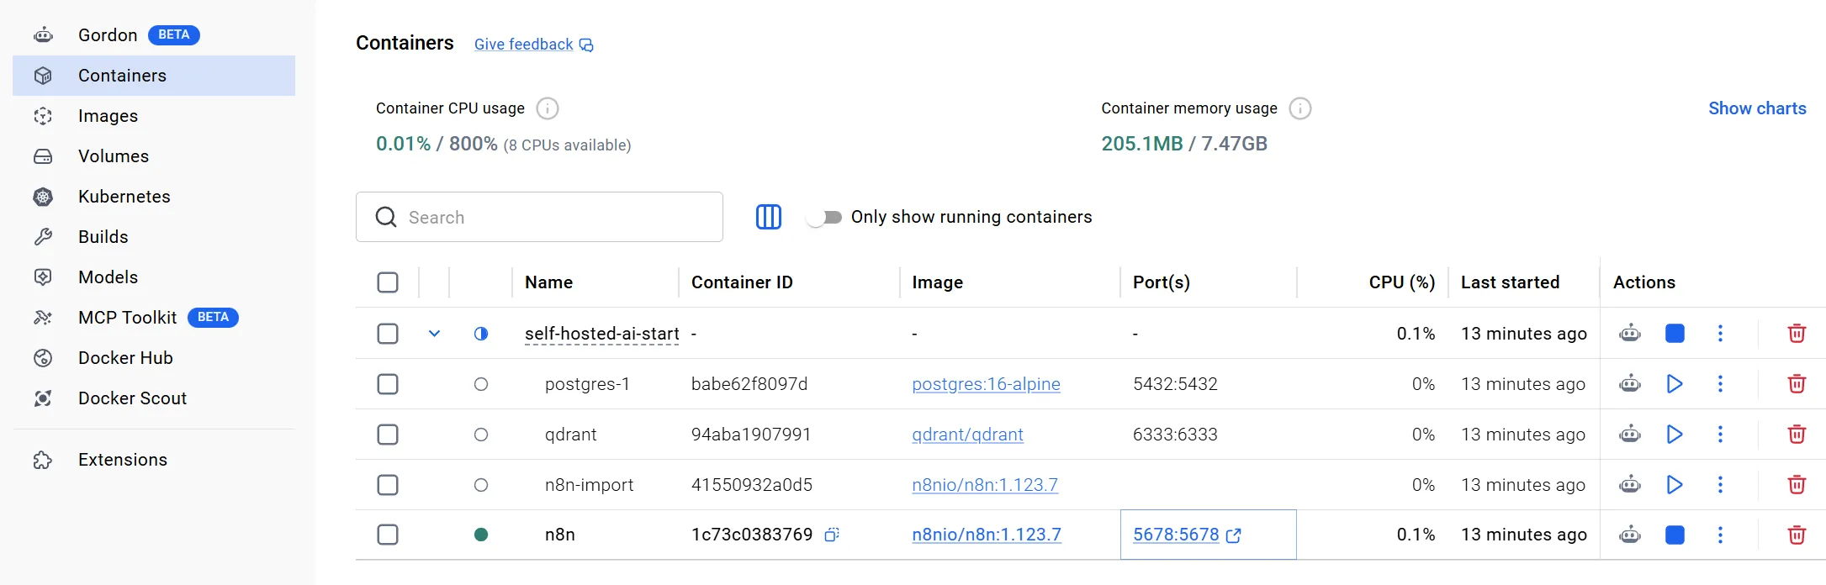
Task: Go to Images in the sidebar
Action: 108,116
